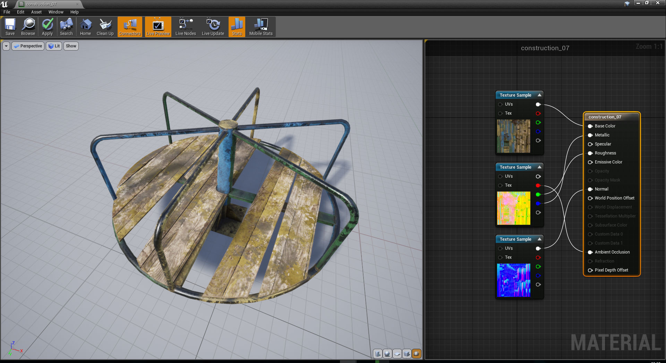This screenshot has height=363, width=666.
Task: Click the Tessellation Multiplier label
Action: pyautogui.click(x=615, y=216)
